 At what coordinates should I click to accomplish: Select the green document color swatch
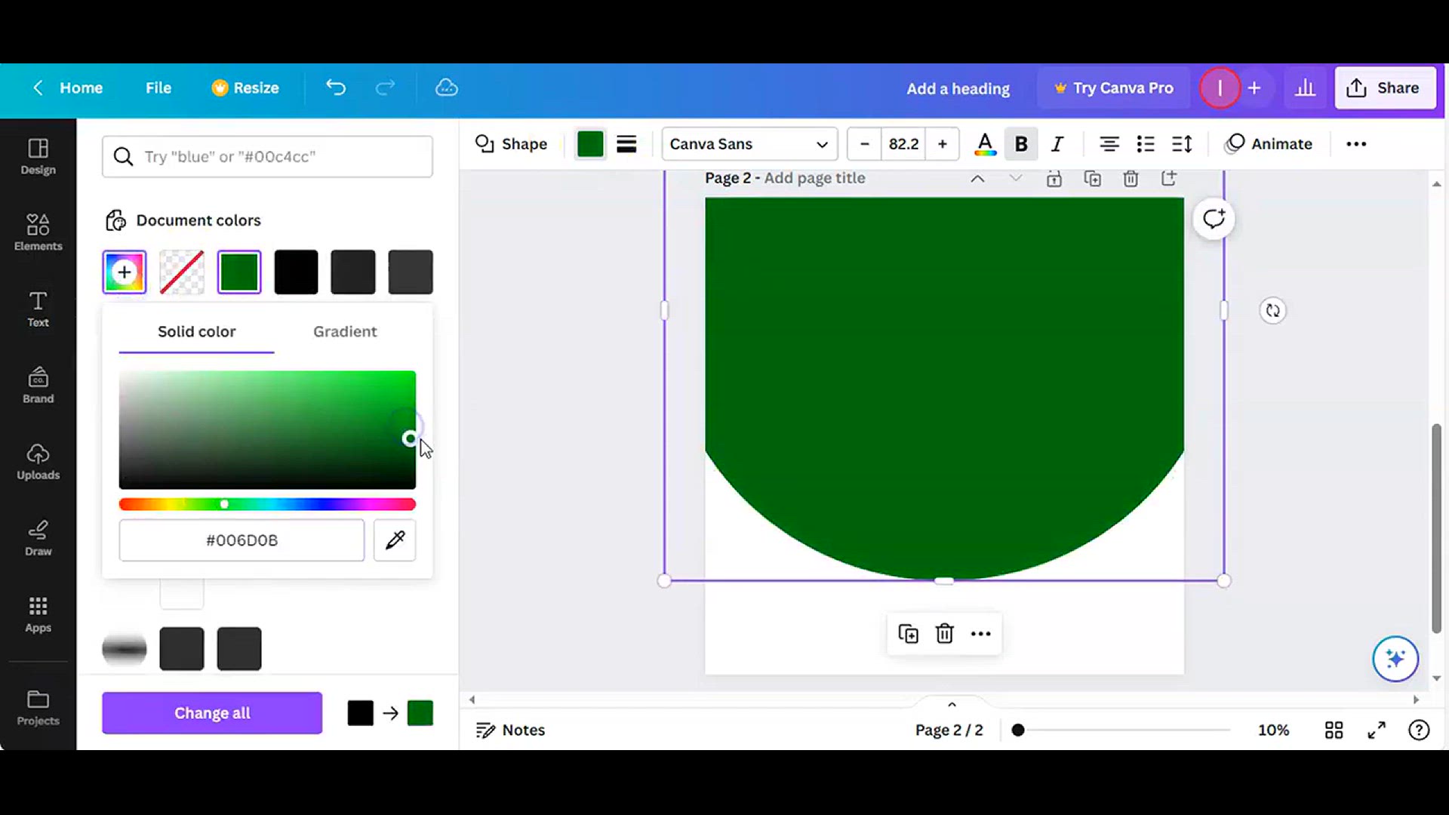pyautogui.click(x=239, y=272)
